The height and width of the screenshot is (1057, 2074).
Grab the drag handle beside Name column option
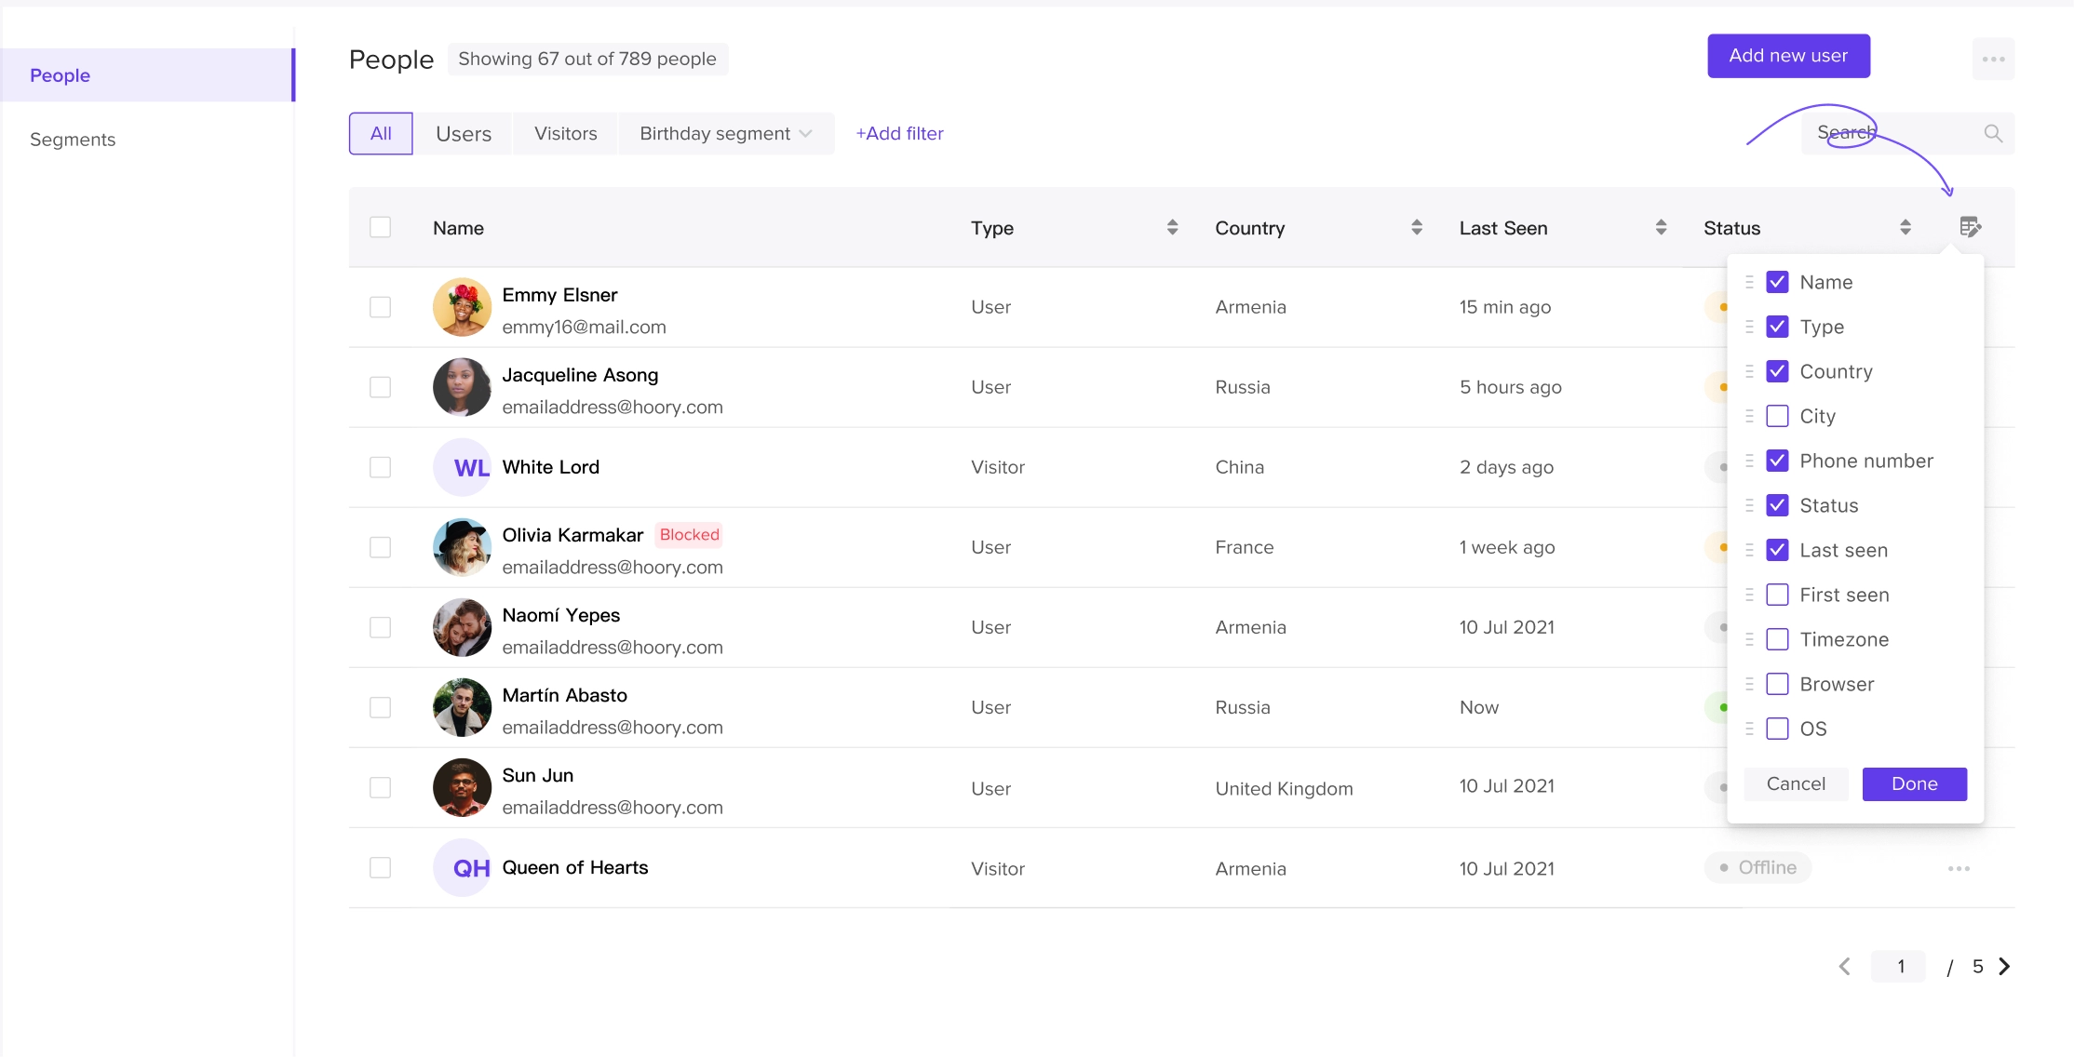pyautogui.click(x=1749, y=282)
